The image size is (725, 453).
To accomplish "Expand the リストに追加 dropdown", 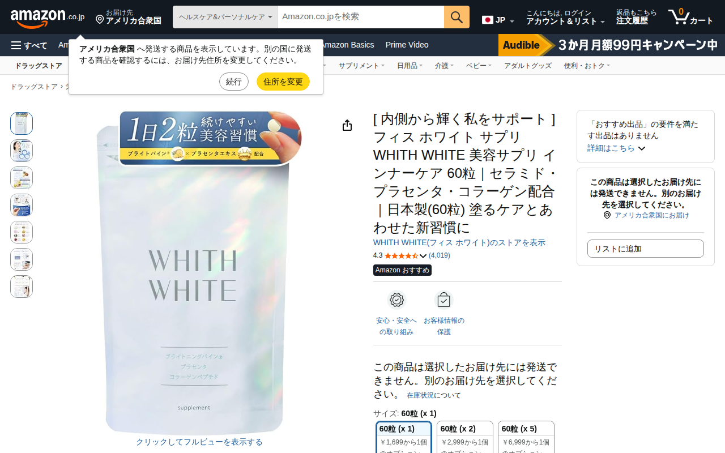I will coord(646,249).
